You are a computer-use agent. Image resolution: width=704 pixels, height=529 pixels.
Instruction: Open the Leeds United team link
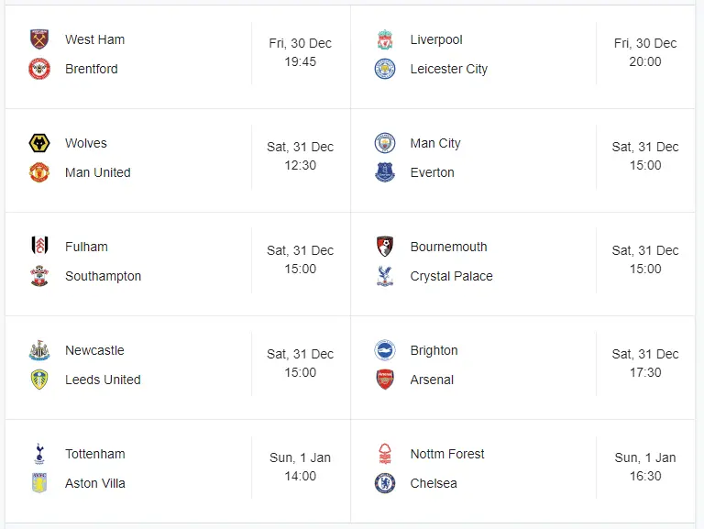coord(103,380)
